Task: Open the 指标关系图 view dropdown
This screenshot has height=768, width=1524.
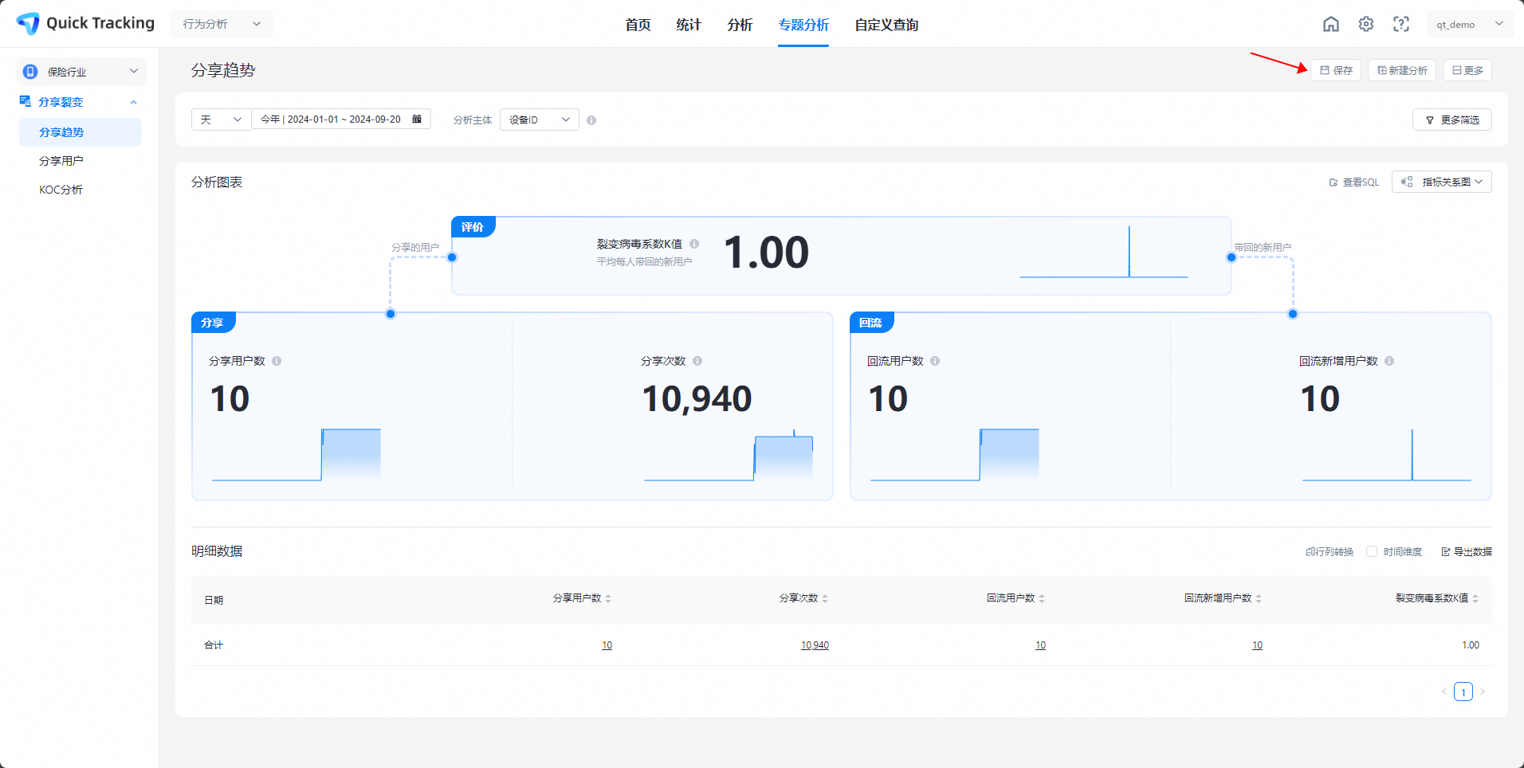Action: [x=1442, y=182]
